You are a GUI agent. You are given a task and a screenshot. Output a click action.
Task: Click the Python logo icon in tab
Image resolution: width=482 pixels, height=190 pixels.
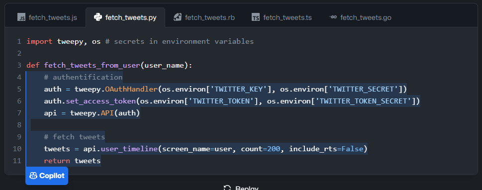pos(98,17)
